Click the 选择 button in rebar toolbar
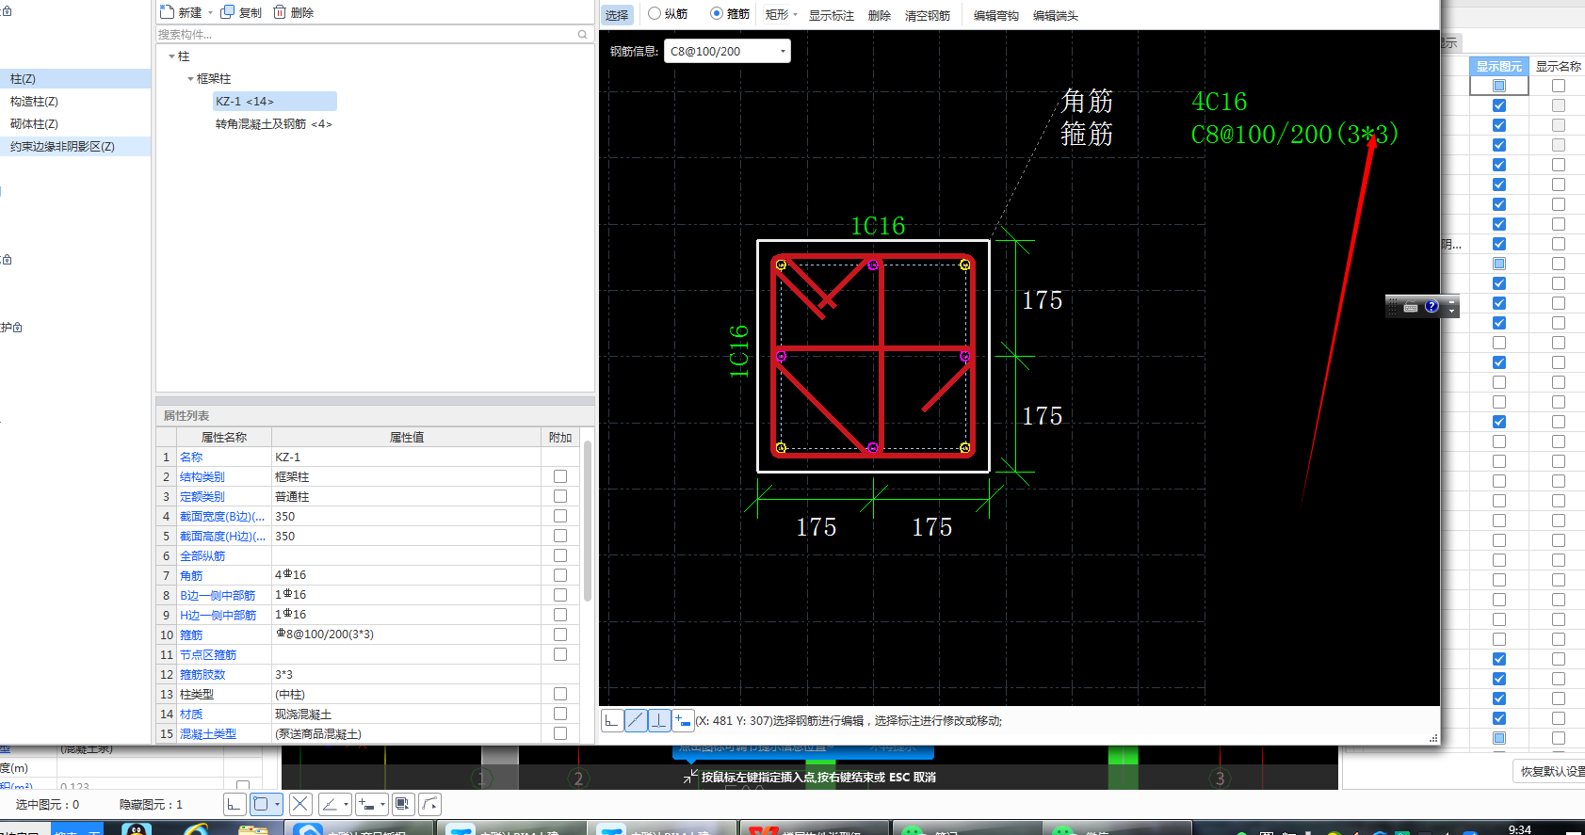The image size is (1585, 835). 617,15
